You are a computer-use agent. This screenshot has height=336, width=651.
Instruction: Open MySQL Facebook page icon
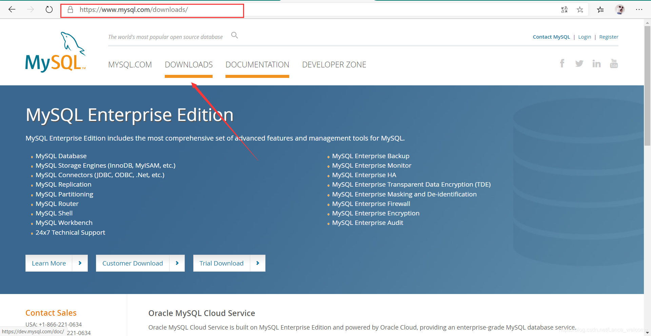click(x=562, y=63)
